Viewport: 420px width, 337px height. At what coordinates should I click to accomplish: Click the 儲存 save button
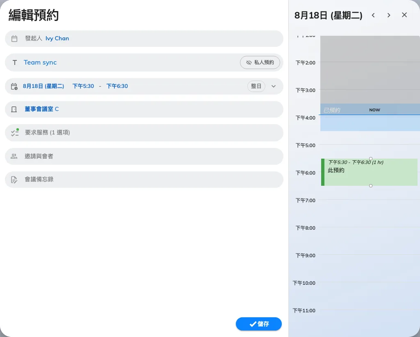click(259, 324)
